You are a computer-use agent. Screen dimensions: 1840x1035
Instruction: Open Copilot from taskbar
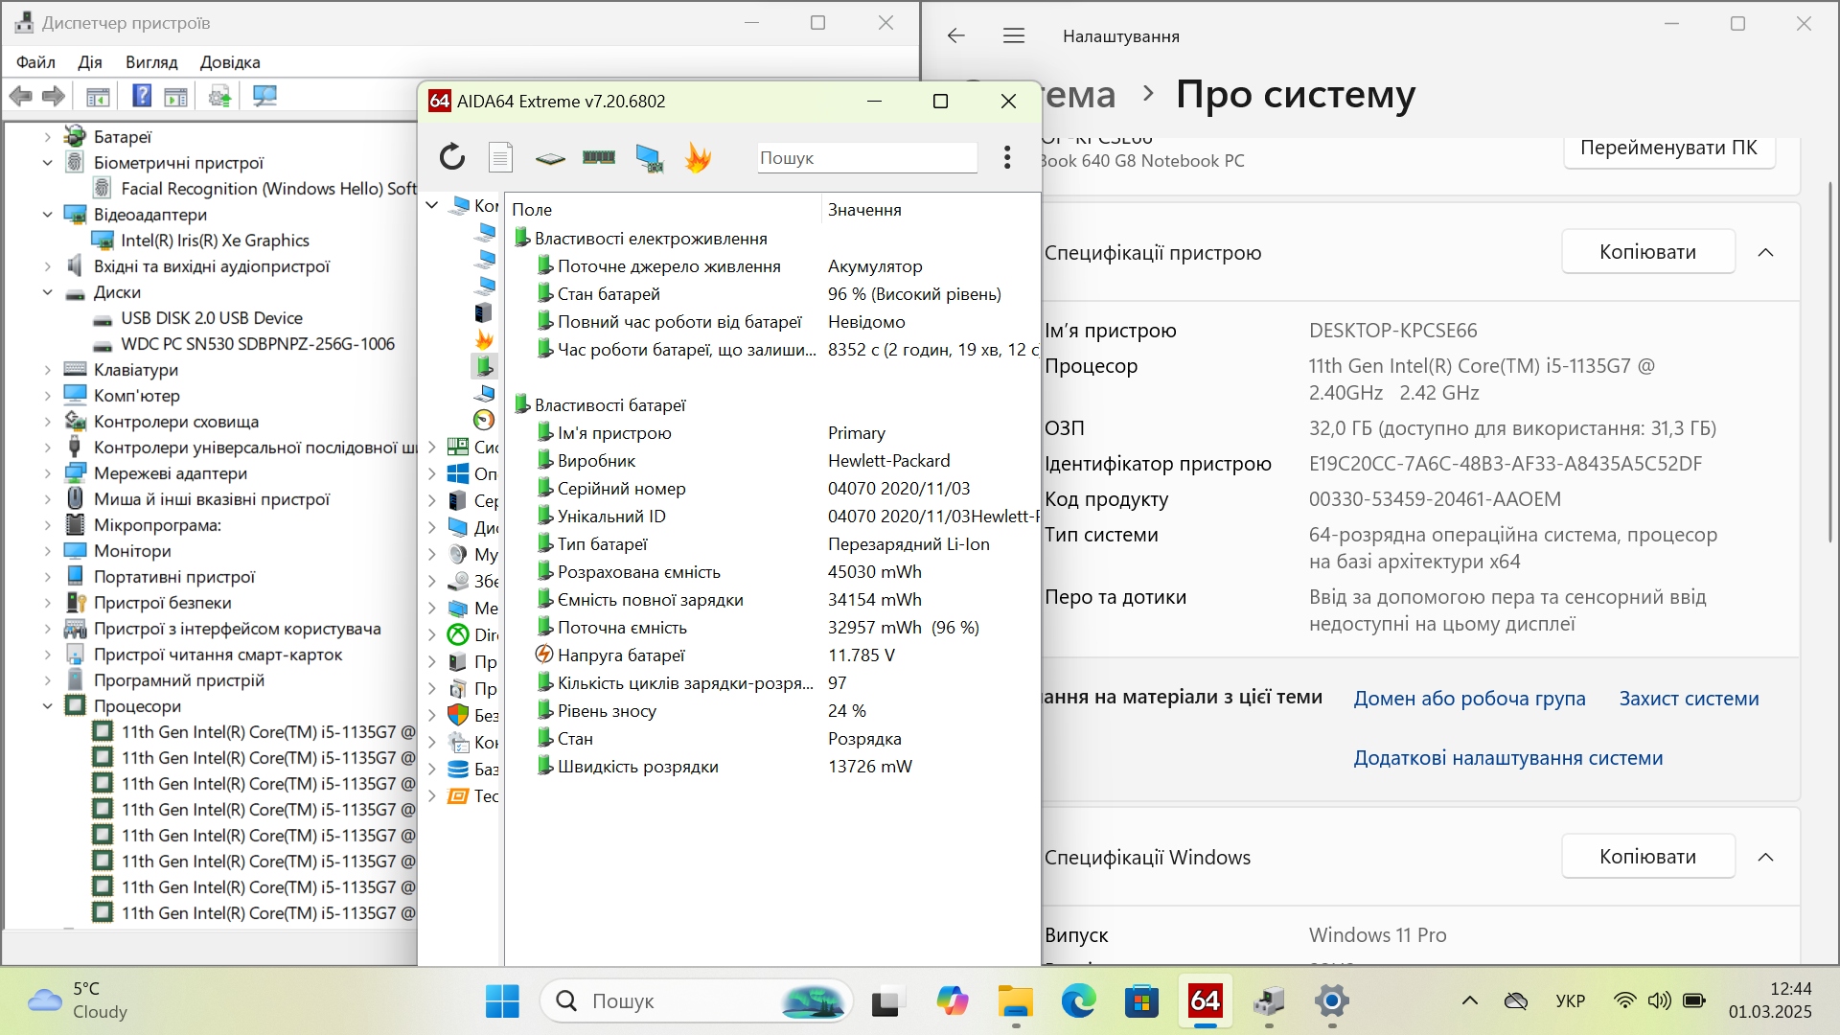click(x=952, y=1001)
